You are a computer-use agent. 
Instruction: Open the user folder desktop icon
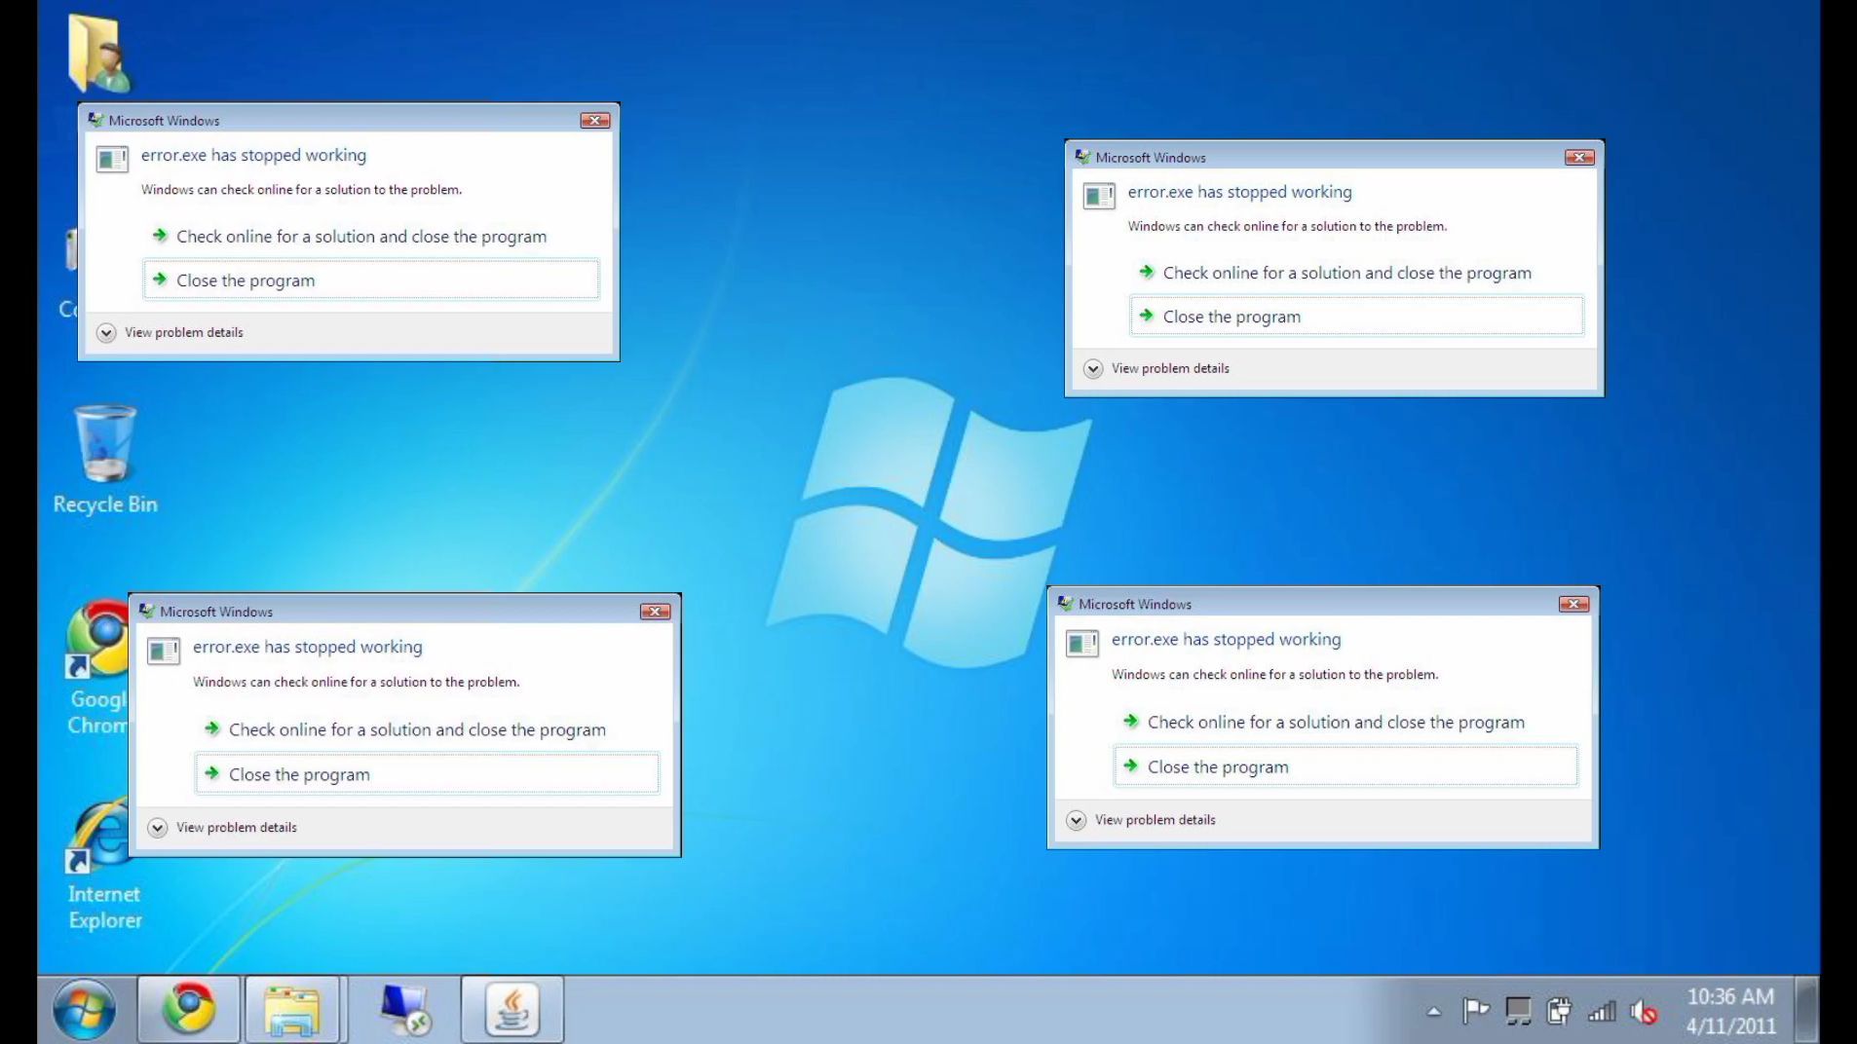coord(99,54)
